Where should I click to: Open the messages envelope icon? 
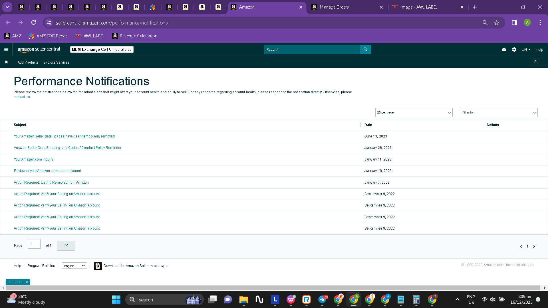click(504, 50)
